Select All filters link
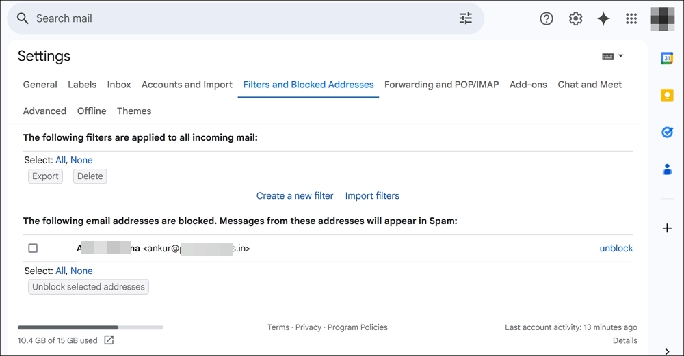 [x=60, y=160]
